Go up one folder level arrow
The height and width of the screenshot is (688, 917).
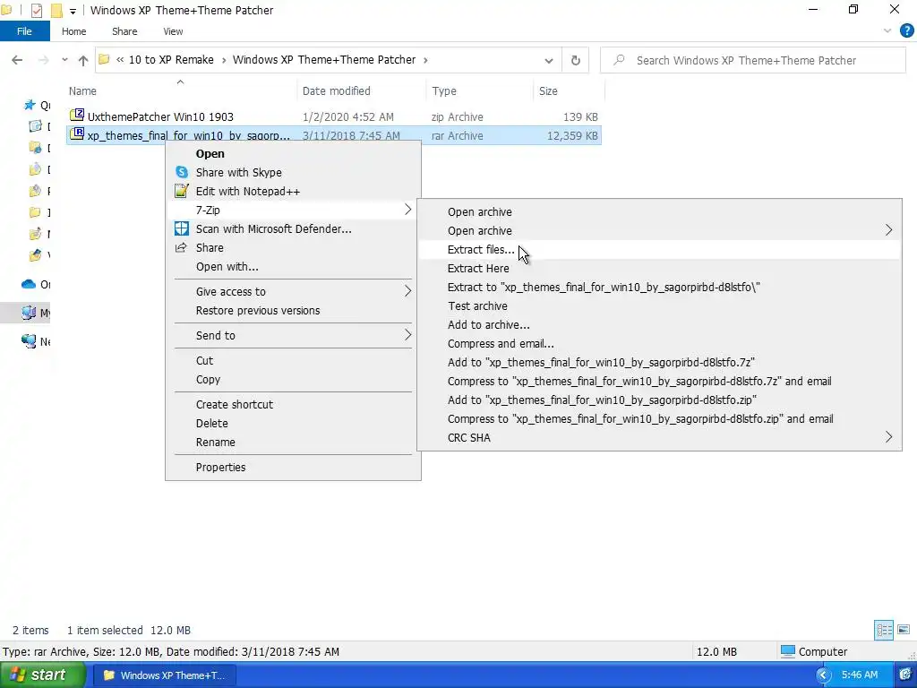(x=83, y=60)
